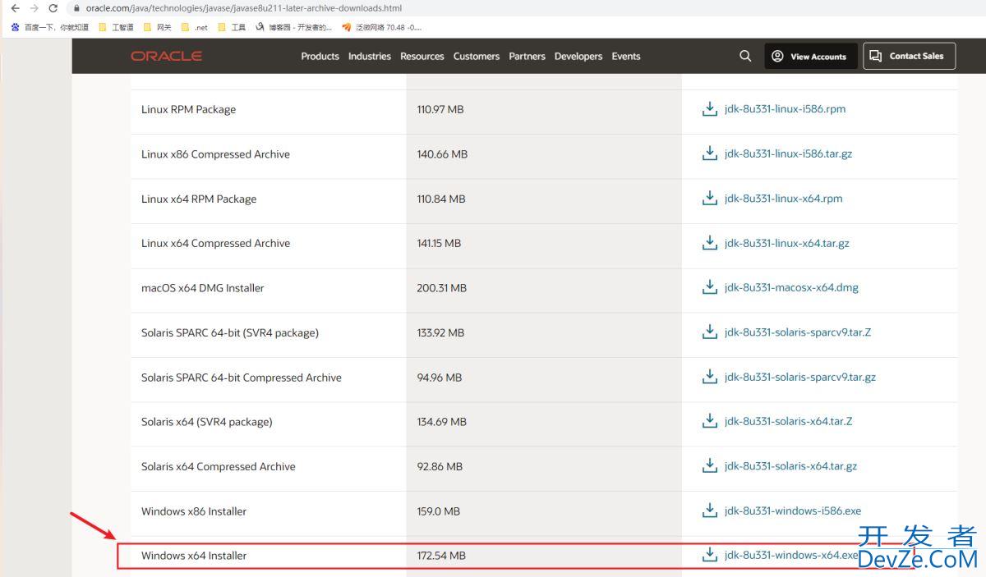Download jdk-8u331-windows-x64.exe link
986x577 pixels.
coord(791,556)
